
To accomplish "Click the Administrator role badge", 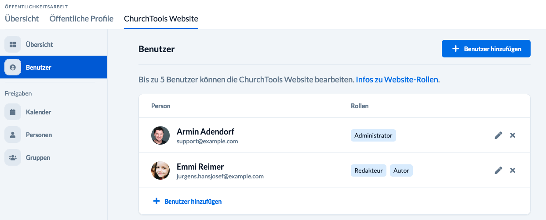I will point(373,135).
